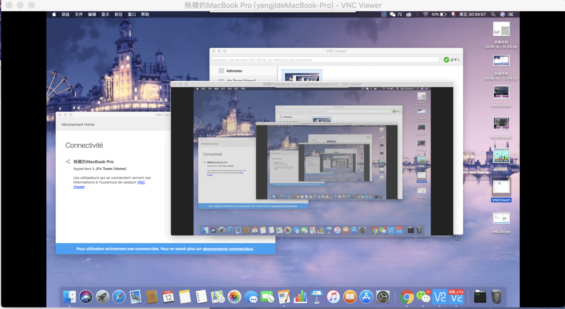
Task: Launch Google Chrome from the dock
Action: click(406, 297)
